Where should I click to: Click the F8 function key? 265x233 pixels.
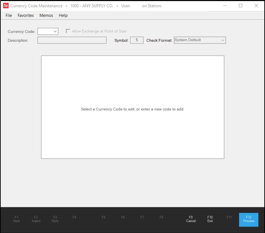[161, 217]
